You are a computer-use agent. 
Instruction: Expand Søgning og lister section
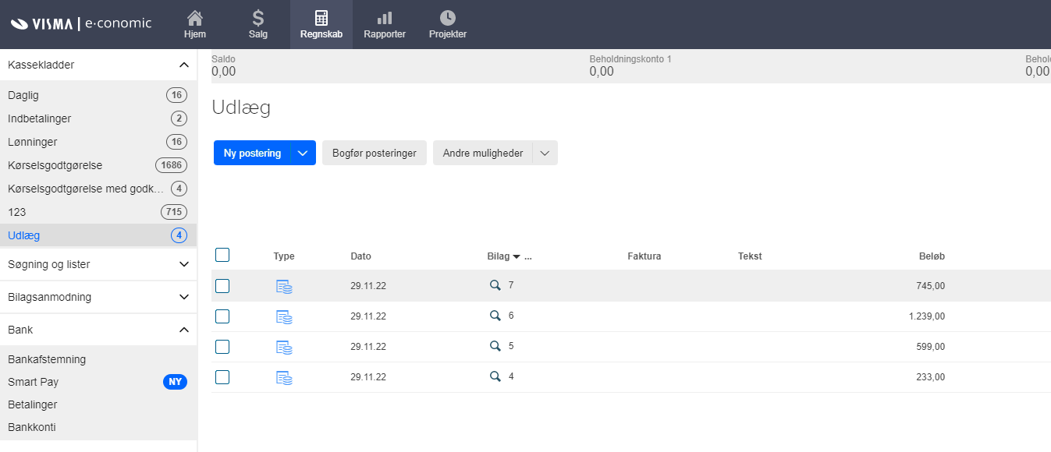pyautogui.click(x=98, y=264)
